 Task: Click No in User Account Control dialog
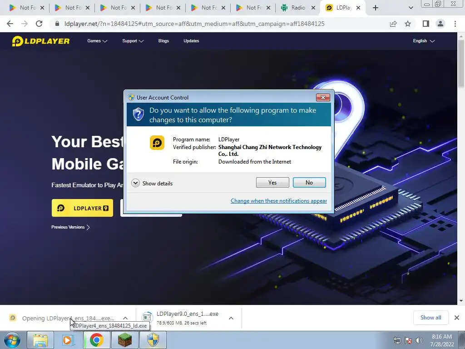click(x=309, y=183)
